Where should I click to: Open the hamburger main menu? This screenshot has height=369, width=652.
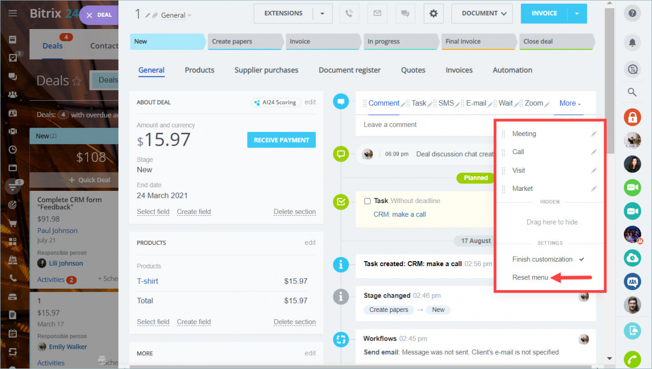click(x=13, y=13)
